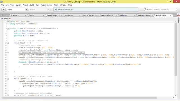Close the HighScoreFetcher.cs tab
Screen dimensions: 180x101
(x=116, y=15)
